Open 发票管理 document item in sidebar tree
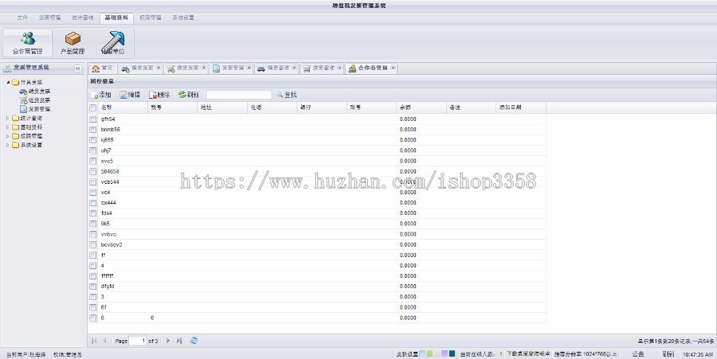 [x=35, y=109]
